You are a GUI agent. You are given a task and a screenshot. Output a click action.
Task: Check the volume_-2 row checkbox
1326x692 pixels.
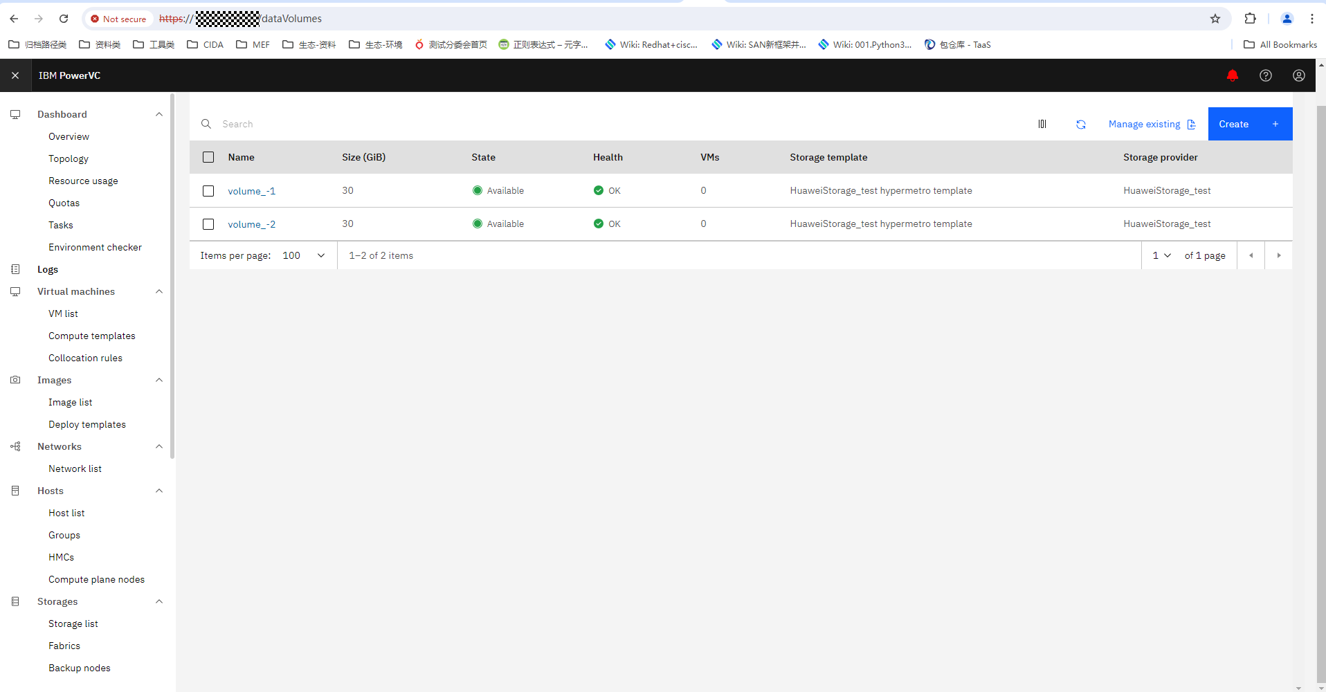[x=208, y=224]
